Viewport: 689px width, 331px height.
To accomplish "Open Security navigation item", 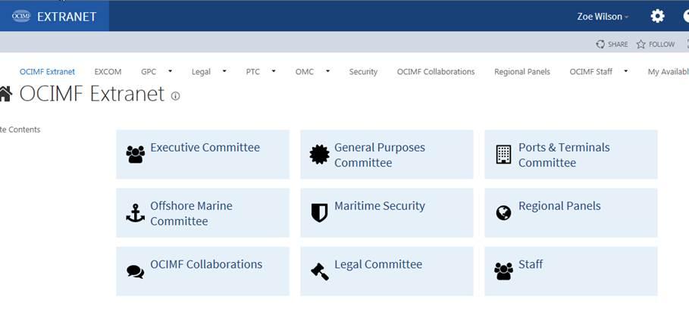I will pyautogui.click(x=363, y=71).
